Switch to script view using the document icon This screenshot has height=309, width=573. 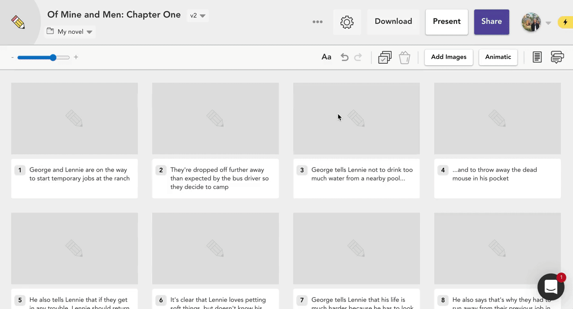(537, 57)
